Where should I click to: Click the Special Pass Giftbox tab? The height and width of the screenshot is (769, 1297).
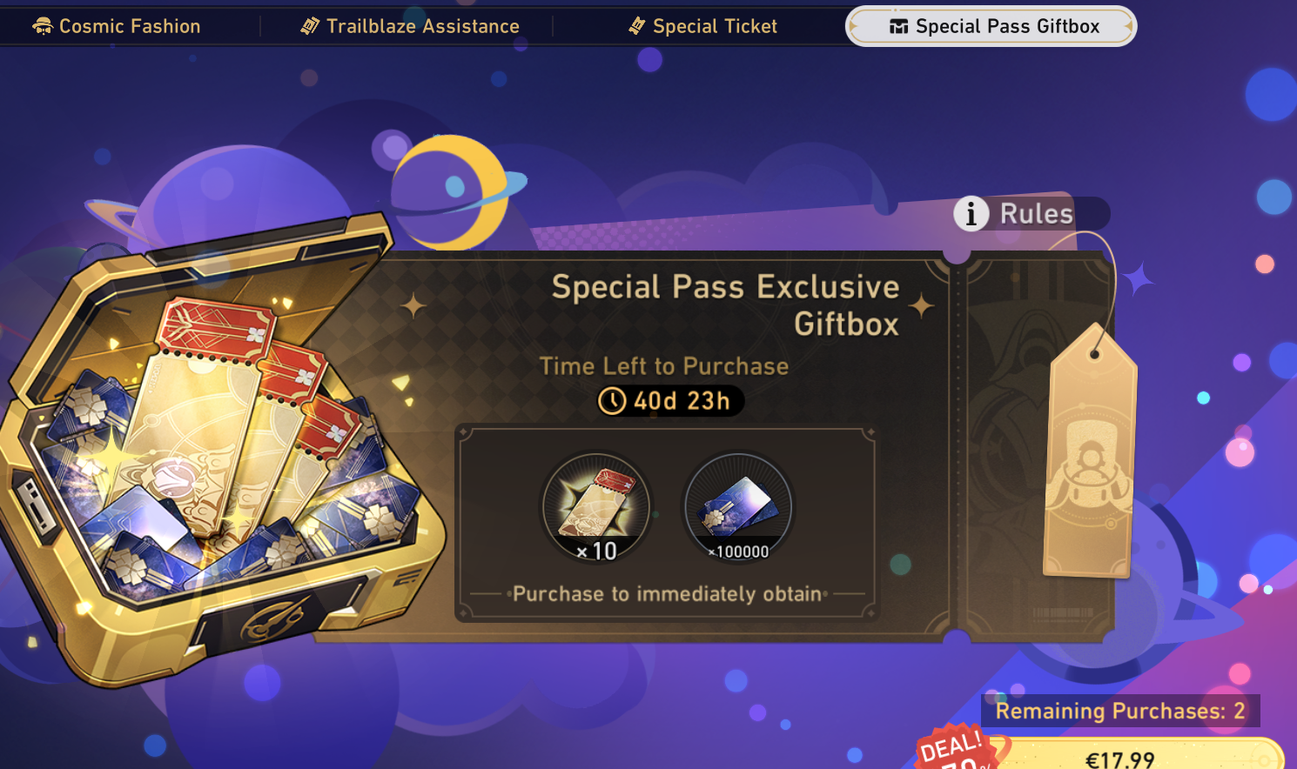991,26
